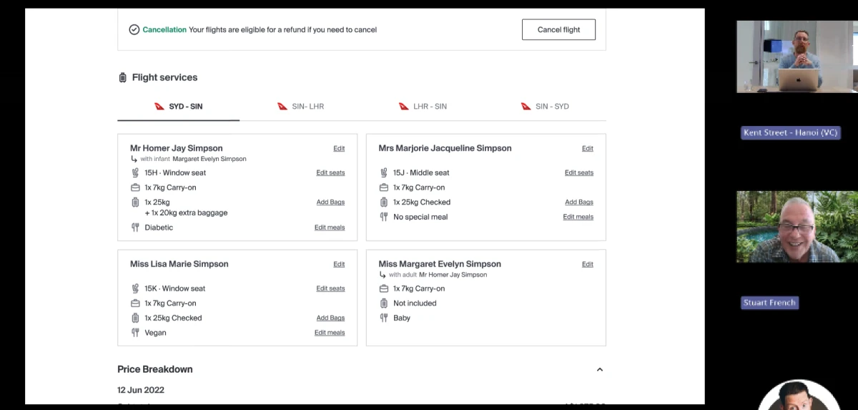The width and height of the screenshot is (858, 410).
Task: Click the 12 Jun 2022 date text
Action: pos(141,390)
